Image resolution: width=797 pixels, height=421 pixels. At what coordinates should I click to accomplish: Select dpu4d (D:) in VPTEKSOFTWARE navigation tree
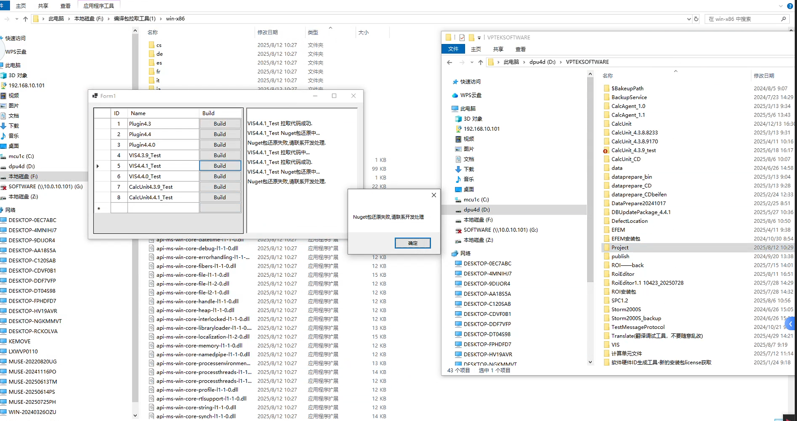(x=476, y=210)
